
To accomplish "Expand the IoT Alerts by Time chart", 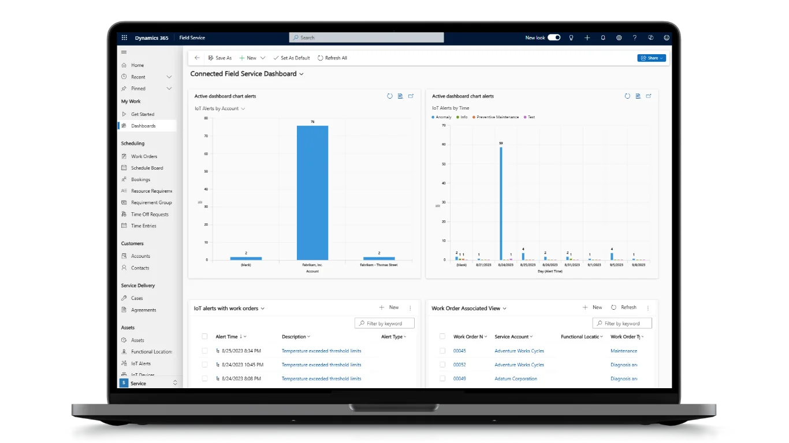I will pos(648,96).
